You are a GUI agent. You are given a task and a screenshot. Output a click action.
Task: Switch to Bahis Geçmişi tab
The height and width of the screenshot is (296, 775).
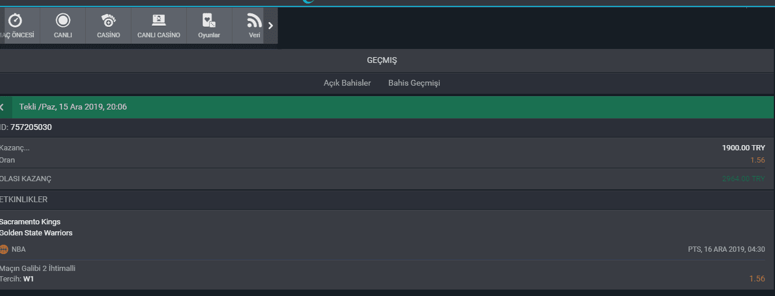(x=414, y=83)
